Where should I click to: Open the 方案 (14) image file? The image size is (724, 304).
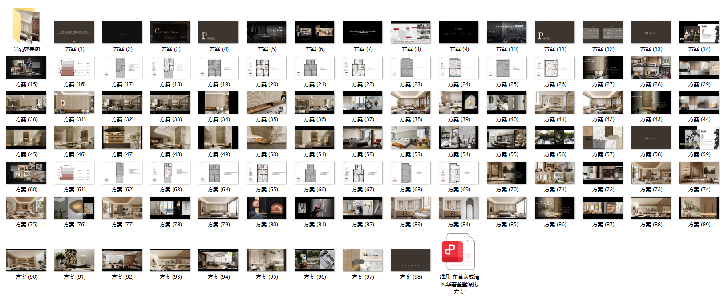699,32
